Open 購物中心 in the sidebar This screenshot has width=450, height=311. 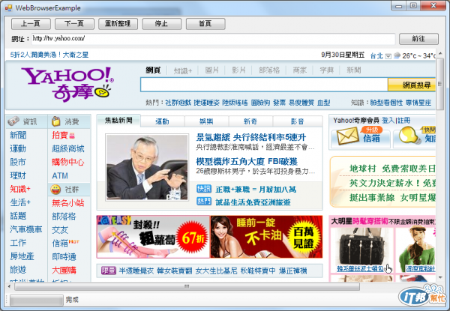pyautogui.click(x=68, y=162)
